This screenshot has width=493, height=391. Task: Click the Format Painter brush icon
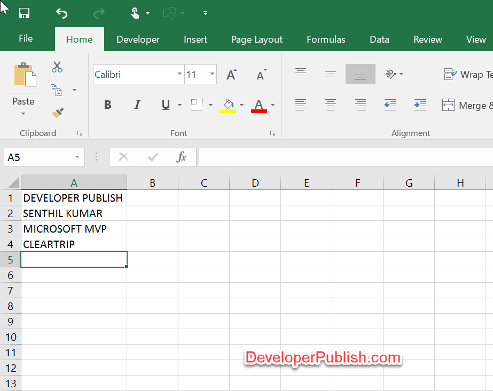58,113
